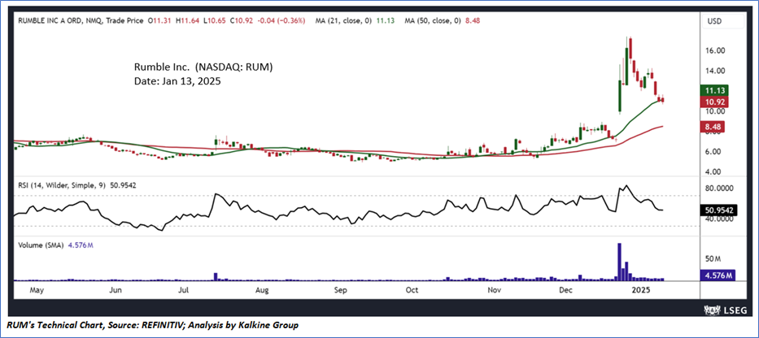This screenshot has width=759, height=338.
Task: Click the May label on time axis
Action: (37, 290)
